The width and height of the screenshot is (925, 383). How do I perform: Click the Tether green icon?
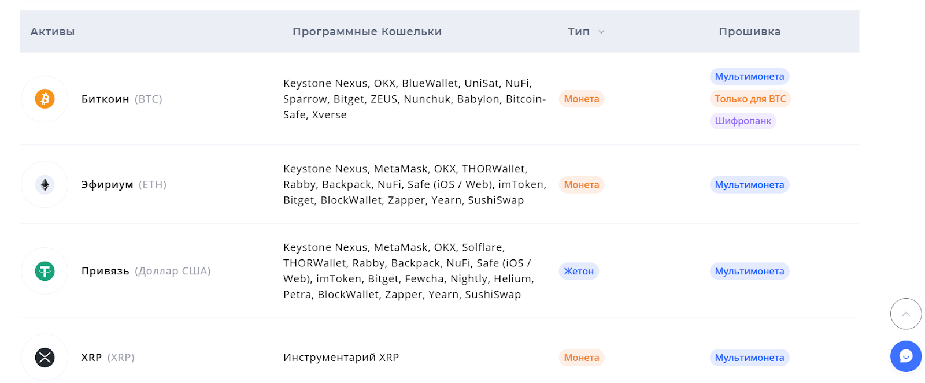pyautogui.click(x=45, y=271)
